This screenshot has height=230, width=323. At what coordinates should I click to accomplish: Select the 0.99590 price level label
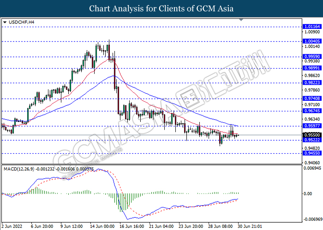tap(312, 57)
